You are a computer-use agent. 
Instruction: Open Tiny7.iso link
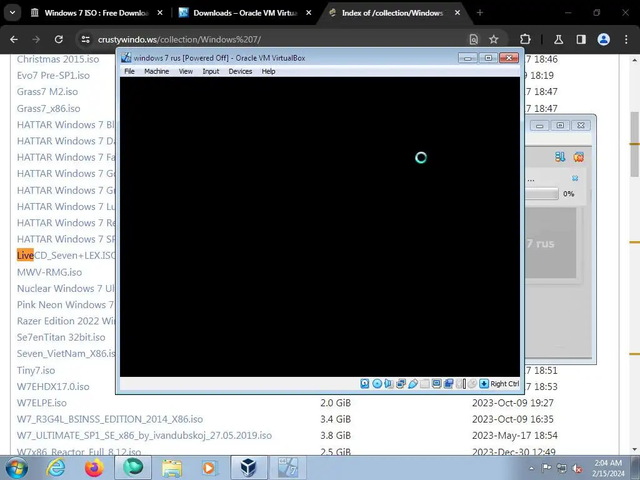(36, 370)
